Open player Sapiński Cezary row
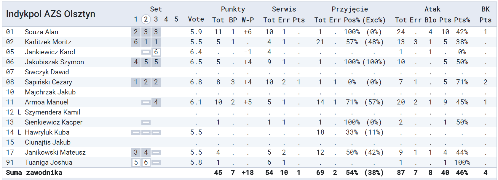Image resolution: width=498 pixels, height=180 pixels. (x=249, y=82)
